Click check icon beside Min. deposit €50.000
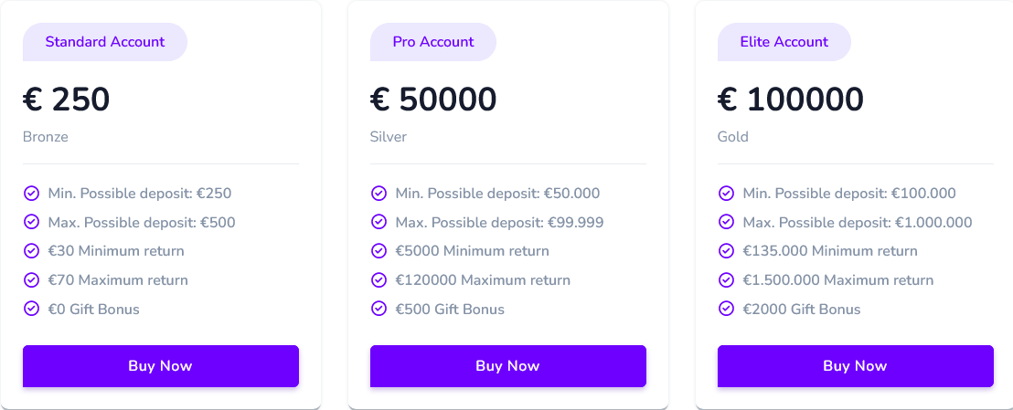Image resolution: width=1013 pixels, height=410 pixels. [x=379, y=193]
